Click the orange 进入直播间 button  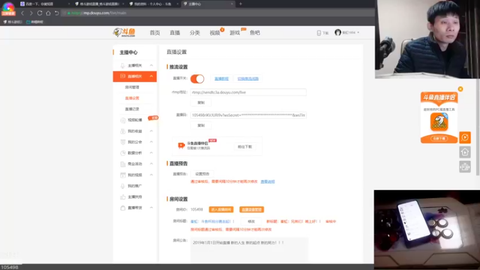click(221, 209)
